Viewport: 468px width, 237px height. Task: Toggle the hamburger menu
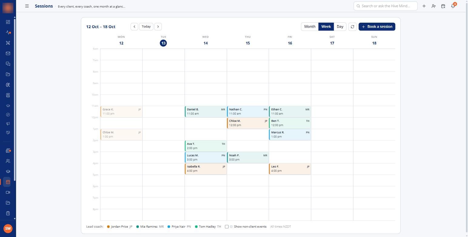[x=27, y=6]
